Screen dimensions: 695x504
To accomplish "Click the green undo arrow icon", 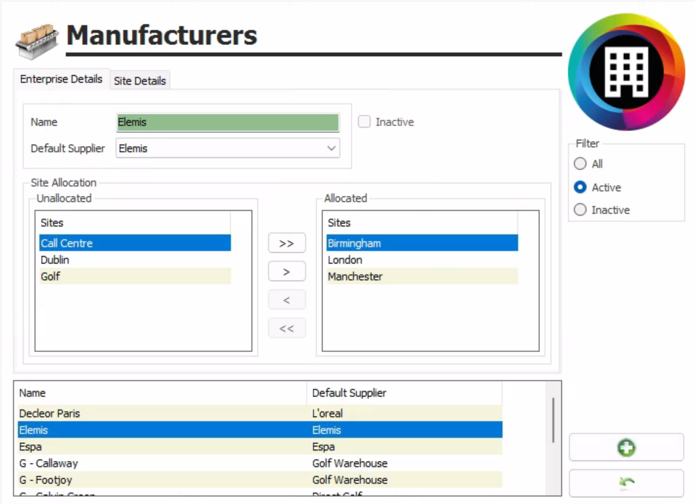I will [x=627, y=482].
